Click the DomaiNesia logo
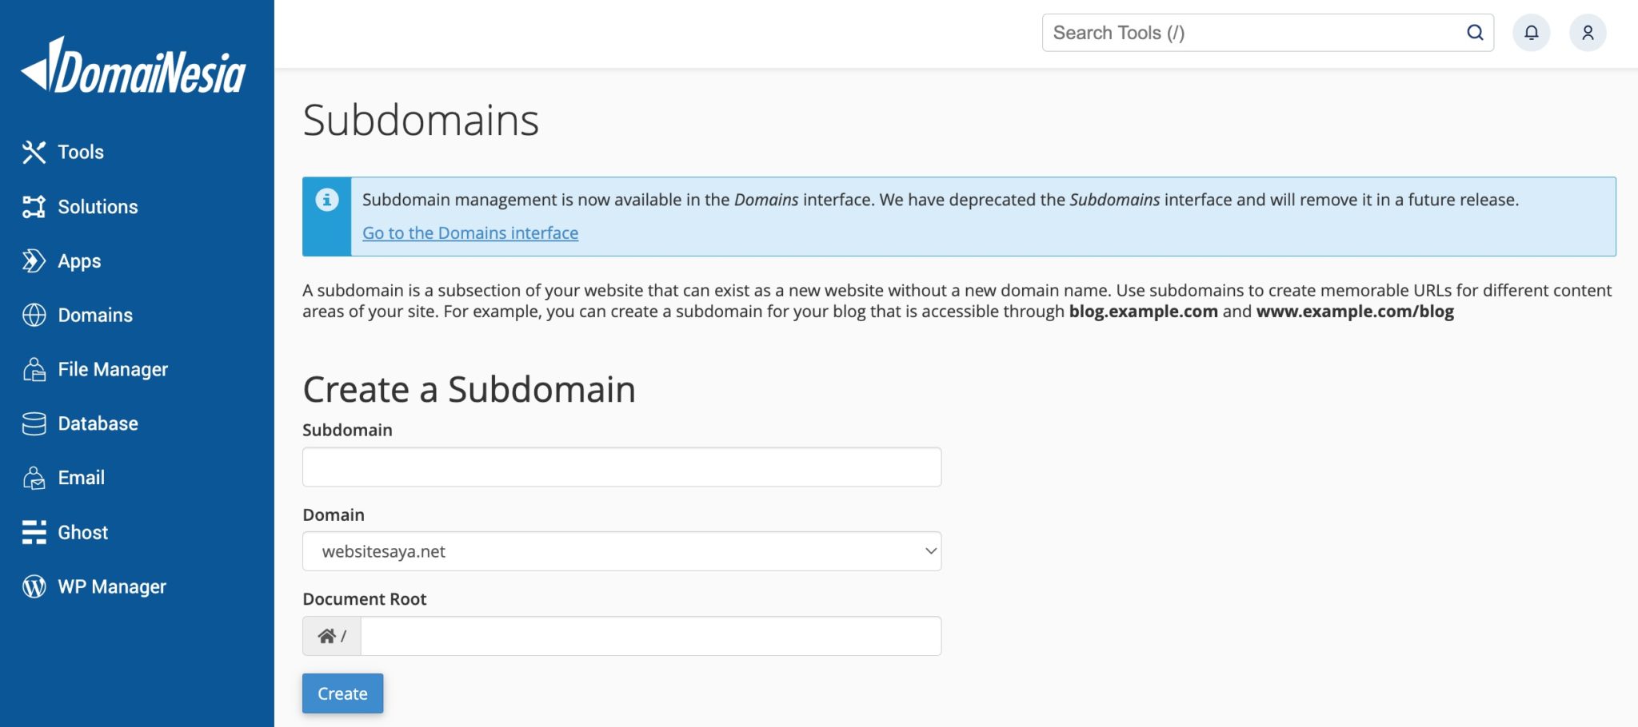 point(134,67)
